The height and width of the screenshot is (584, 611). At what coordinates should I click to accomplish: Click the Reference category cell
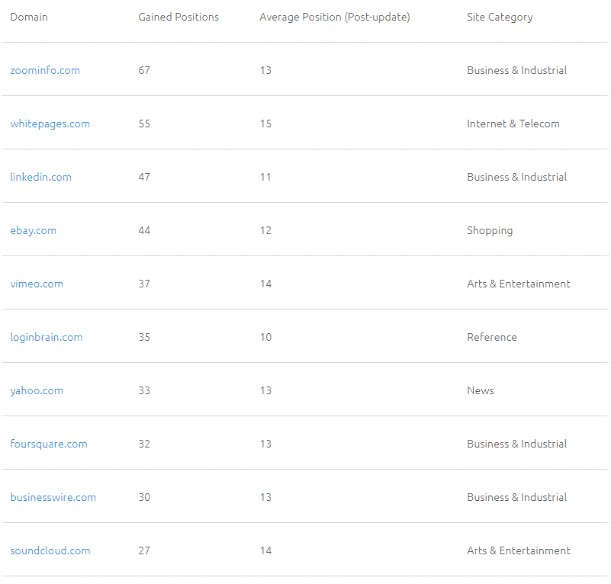pyautogui.click(x=491, y=337)
